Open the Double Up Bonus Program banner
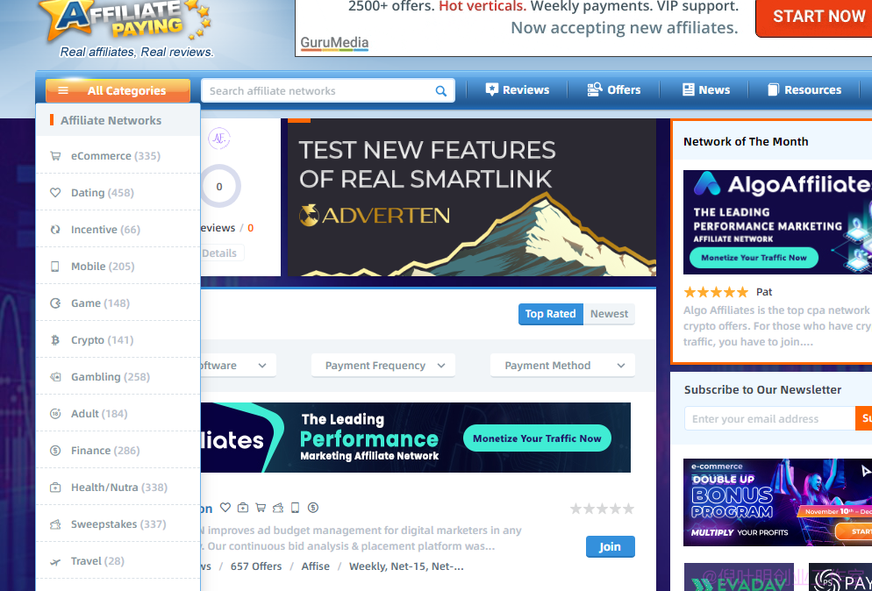872x591 pixels. click(777, 502)
